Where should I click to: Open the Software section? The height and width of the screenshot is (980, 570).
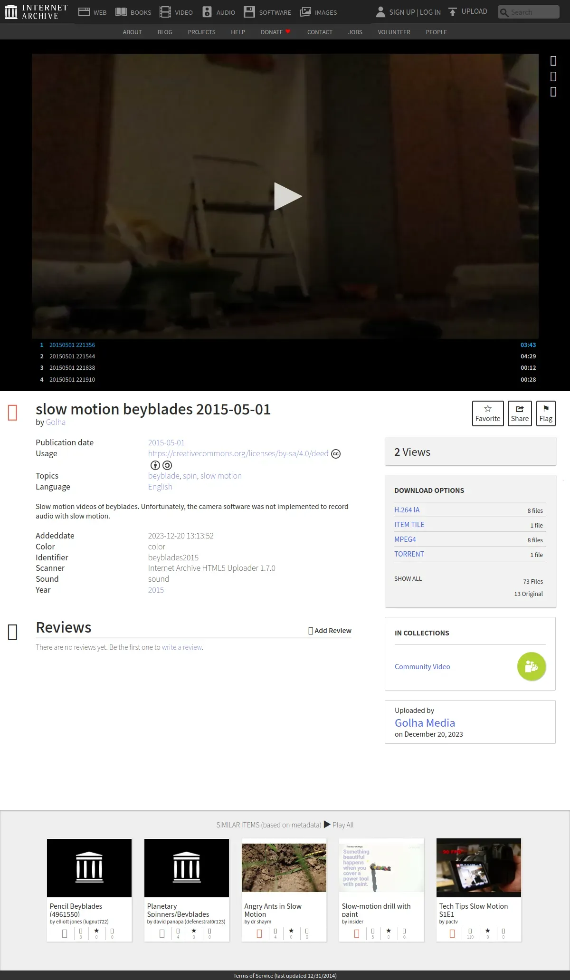click(267, 12)
